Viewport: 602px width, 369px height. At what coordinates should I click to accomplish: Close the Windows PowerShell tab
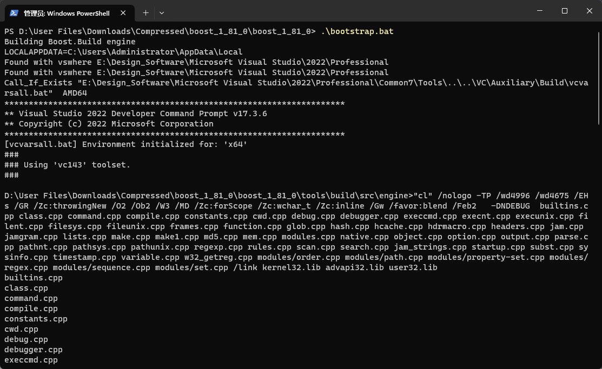(x=123, y=13)
